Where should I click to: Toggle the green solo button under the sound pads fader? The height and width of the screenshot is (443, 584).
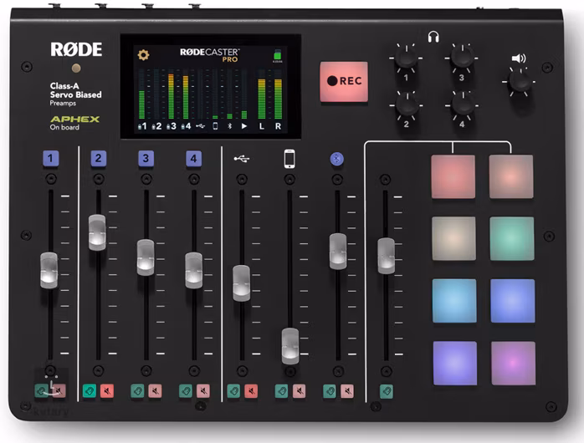387,391
